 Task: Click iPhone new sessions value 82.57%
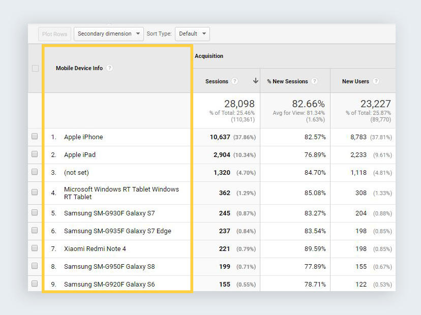[x=315, y=137]
